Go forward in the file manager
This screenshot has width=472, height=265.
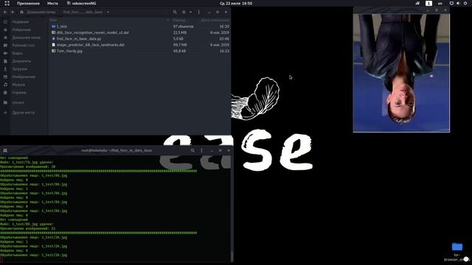coord(13,12)
